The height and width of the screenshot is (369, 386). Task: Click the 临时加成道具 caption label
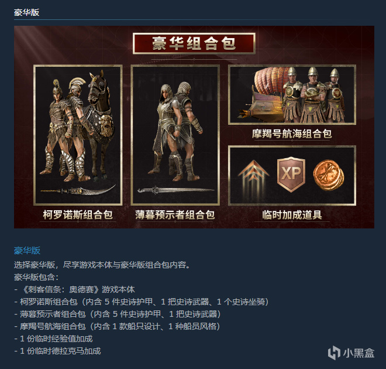[x=292, y=215]
